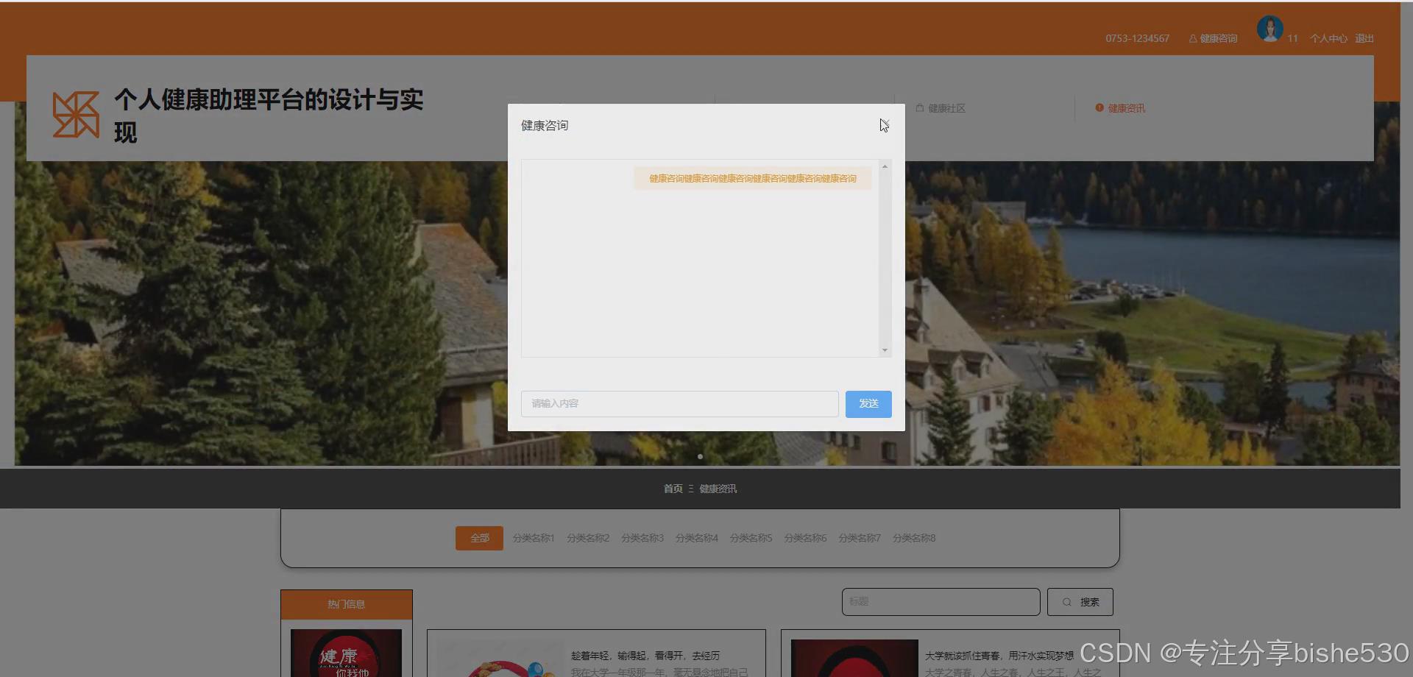Screen dimensions: 1413x677
Task: Open article 趁着年轻，输得起，看得开，去经历
Action: click(645, 656)
